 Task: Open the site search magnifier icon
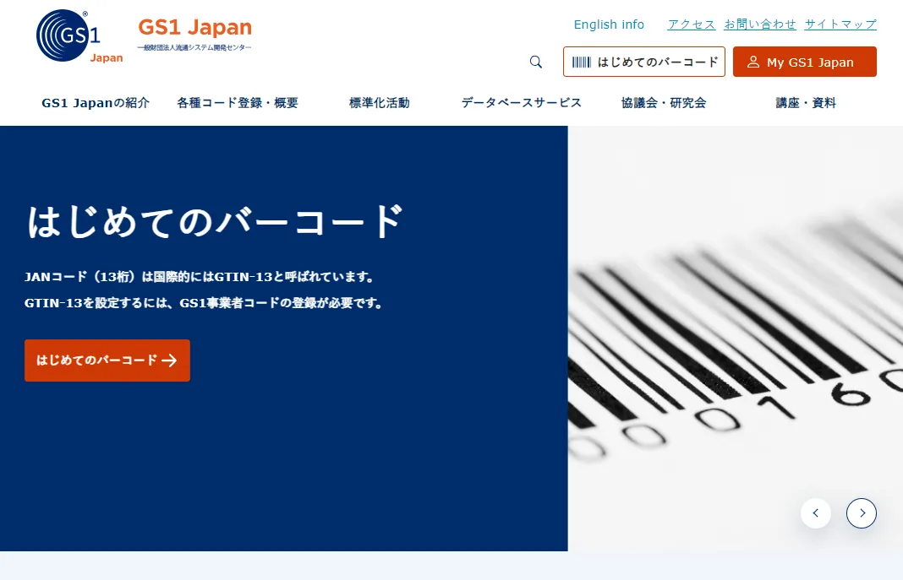click(x=535, y=62)
